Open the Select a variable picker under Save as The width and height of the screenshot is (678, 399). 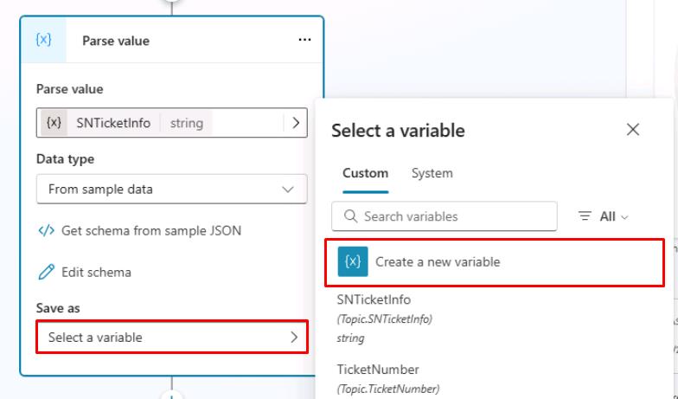[x=171, y=338]
